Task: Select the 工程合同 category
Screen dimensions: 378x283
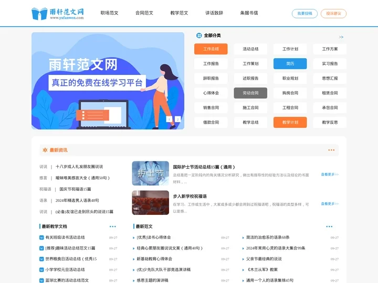Action: point(290,108)
